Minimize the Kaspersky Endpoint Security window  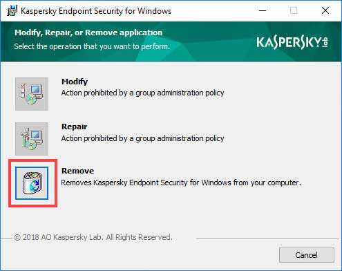tap(263, 10)
